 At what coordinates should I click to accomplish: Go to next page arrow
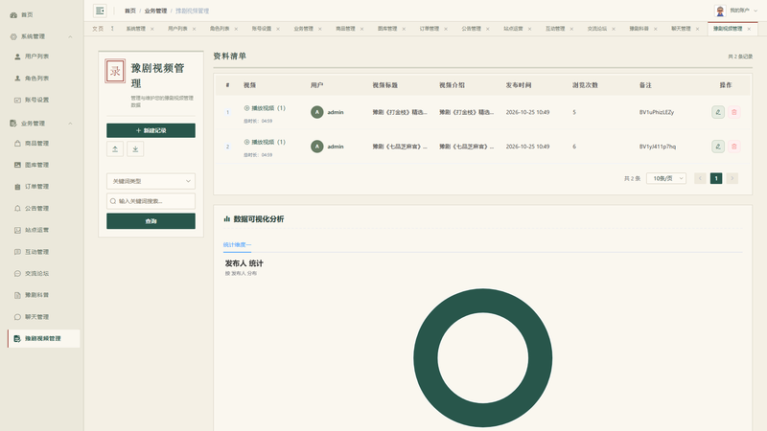coord(732,178)
